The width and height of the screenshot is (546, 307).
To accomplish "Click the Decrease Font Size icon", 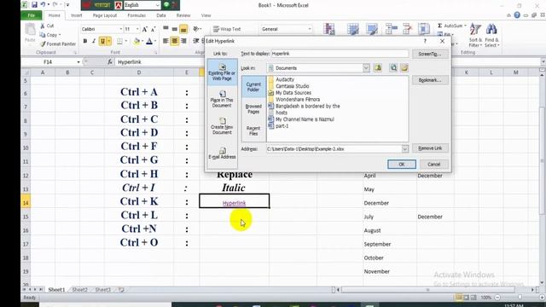I will 154,29.
